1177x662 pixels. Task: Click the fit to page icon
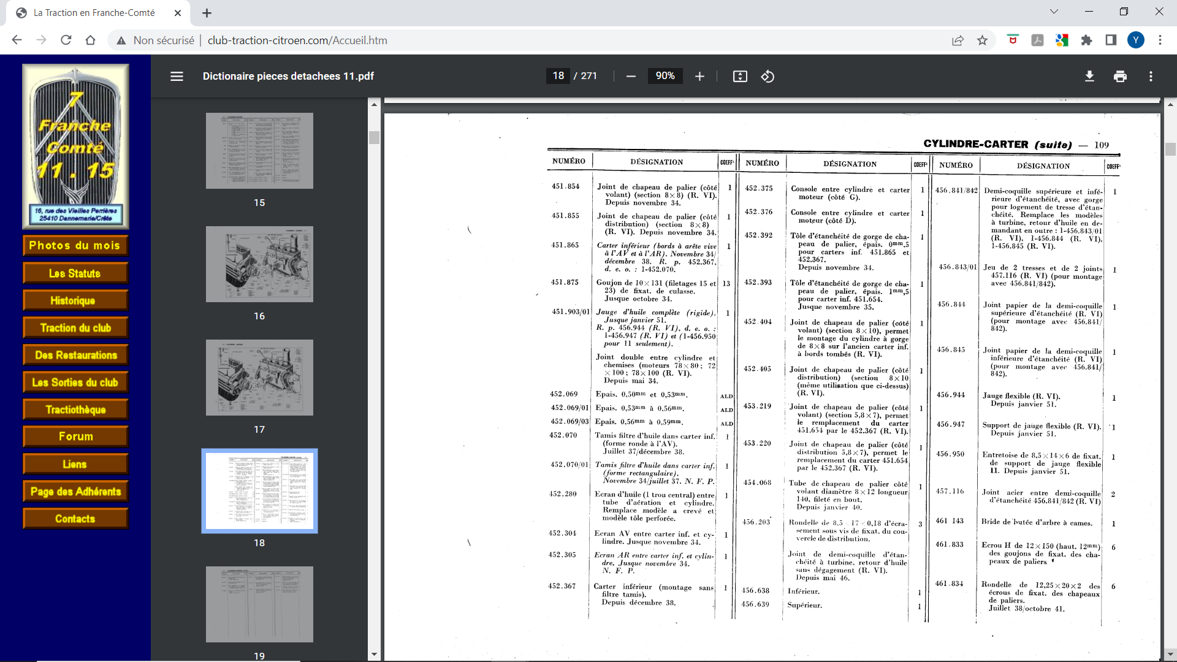click(740, 76)
